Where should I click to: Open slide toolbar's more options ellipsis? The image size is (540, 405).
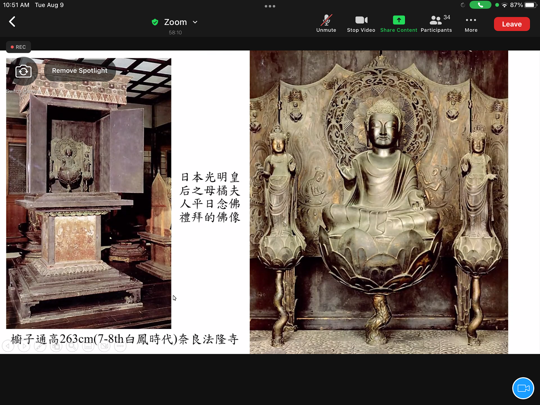[120, 346]
